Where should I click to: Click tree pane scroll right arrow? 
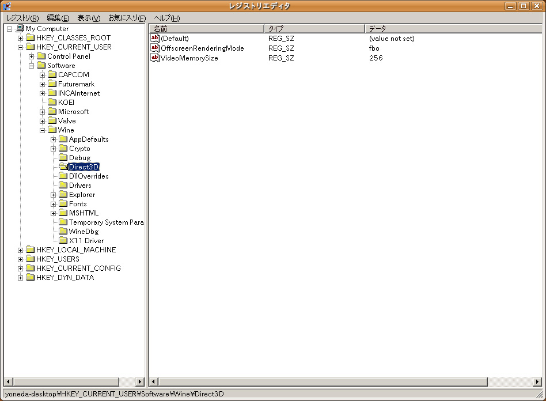(140, 381)
